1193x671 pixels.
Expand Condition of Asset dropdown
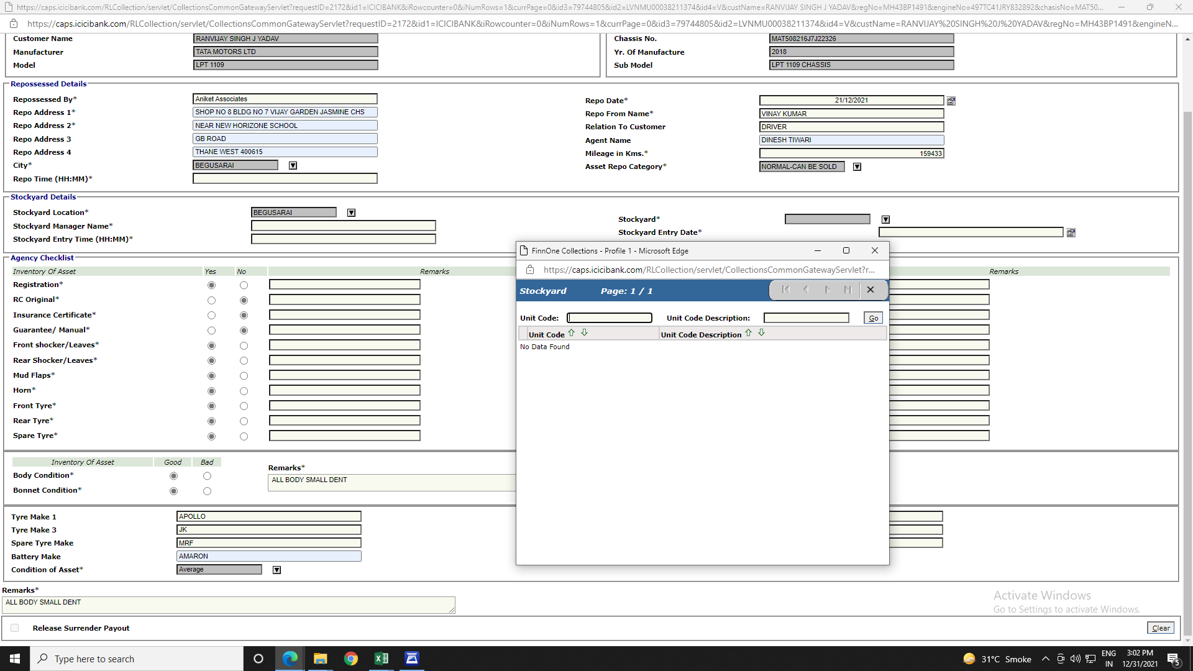click(277, 570)
